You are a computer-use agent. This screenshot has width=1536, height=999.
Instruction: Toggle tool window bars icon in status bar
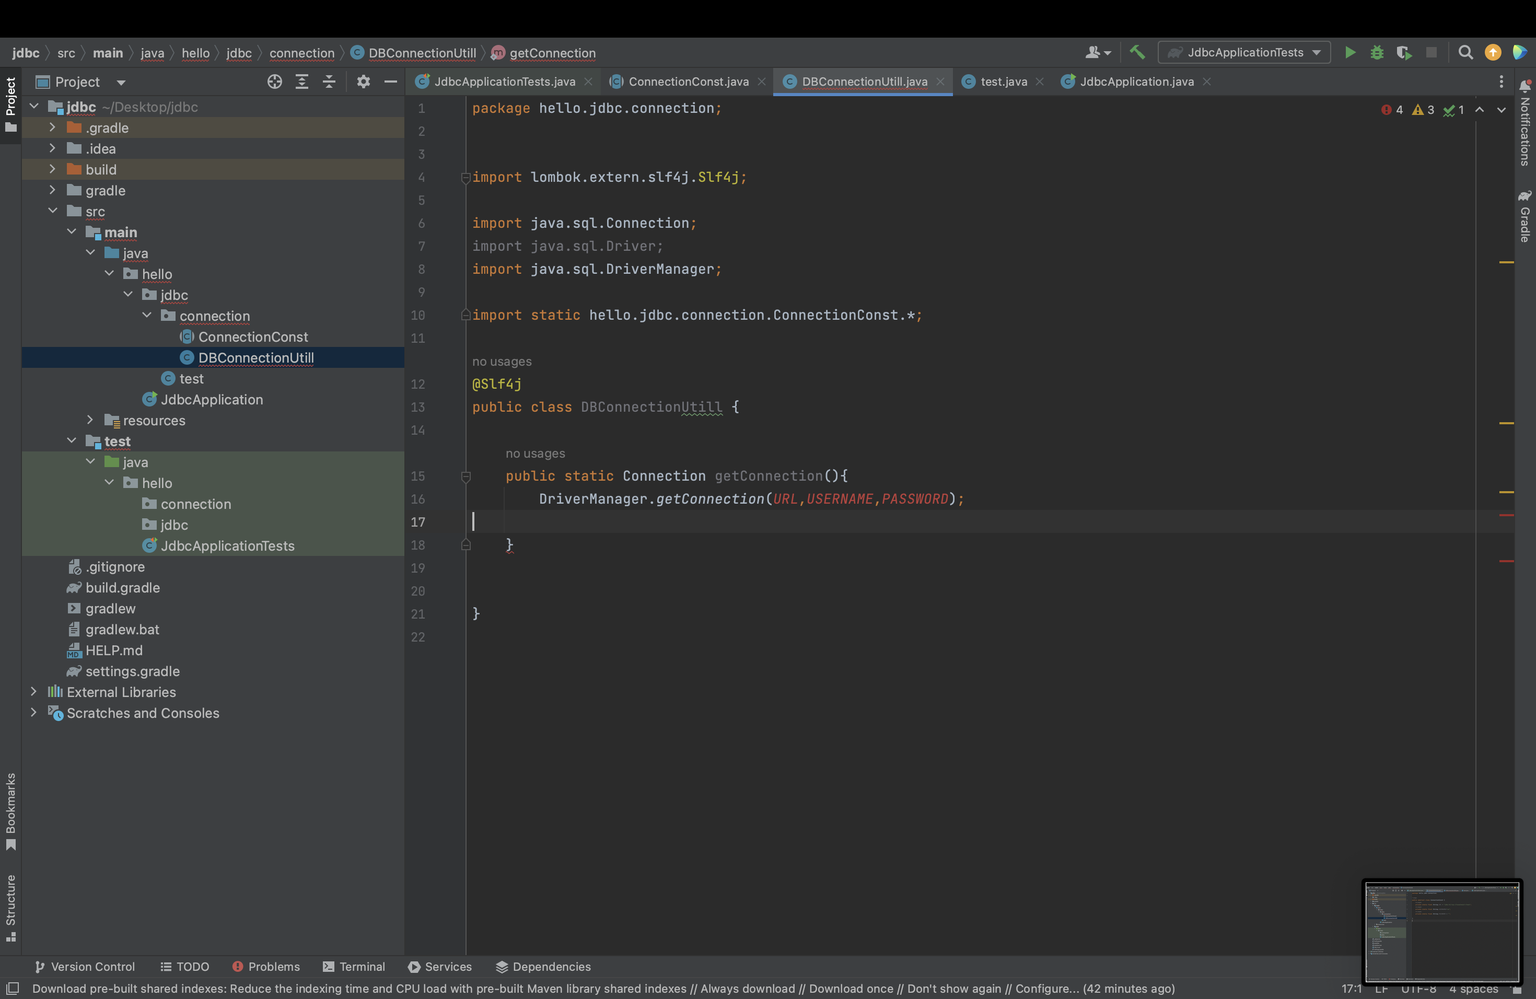[12, 989]
